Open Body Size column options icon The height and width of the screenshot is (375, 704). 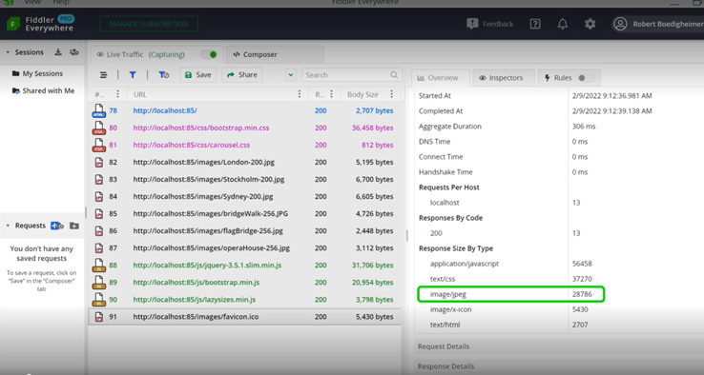391,94
